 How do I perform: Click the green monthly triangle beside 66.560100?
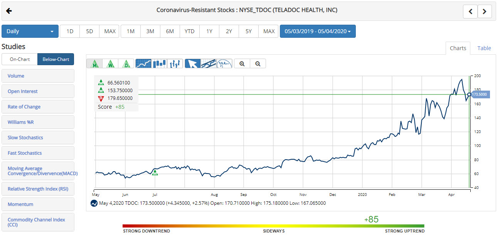[101, 83]
